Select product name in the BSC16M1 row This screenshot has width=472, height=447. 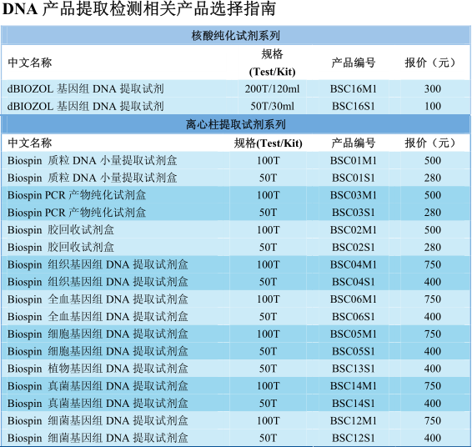[x=86, y=88]
